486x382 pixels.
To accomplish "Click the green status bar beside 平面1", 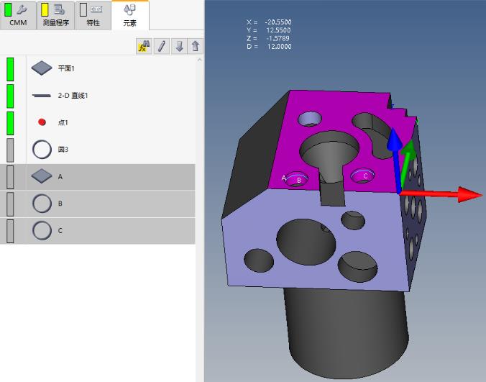I will coord(10,69).
